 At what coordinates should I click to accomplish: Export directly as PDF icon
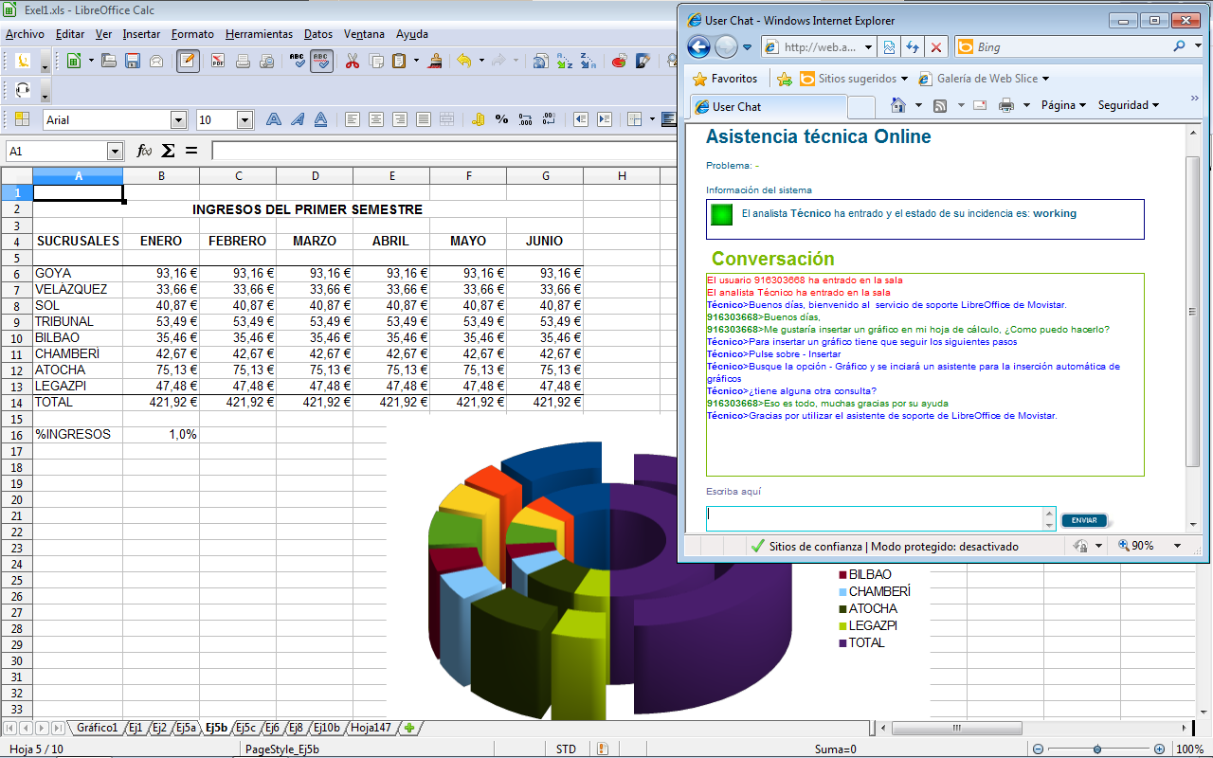(x=218, y=62)
